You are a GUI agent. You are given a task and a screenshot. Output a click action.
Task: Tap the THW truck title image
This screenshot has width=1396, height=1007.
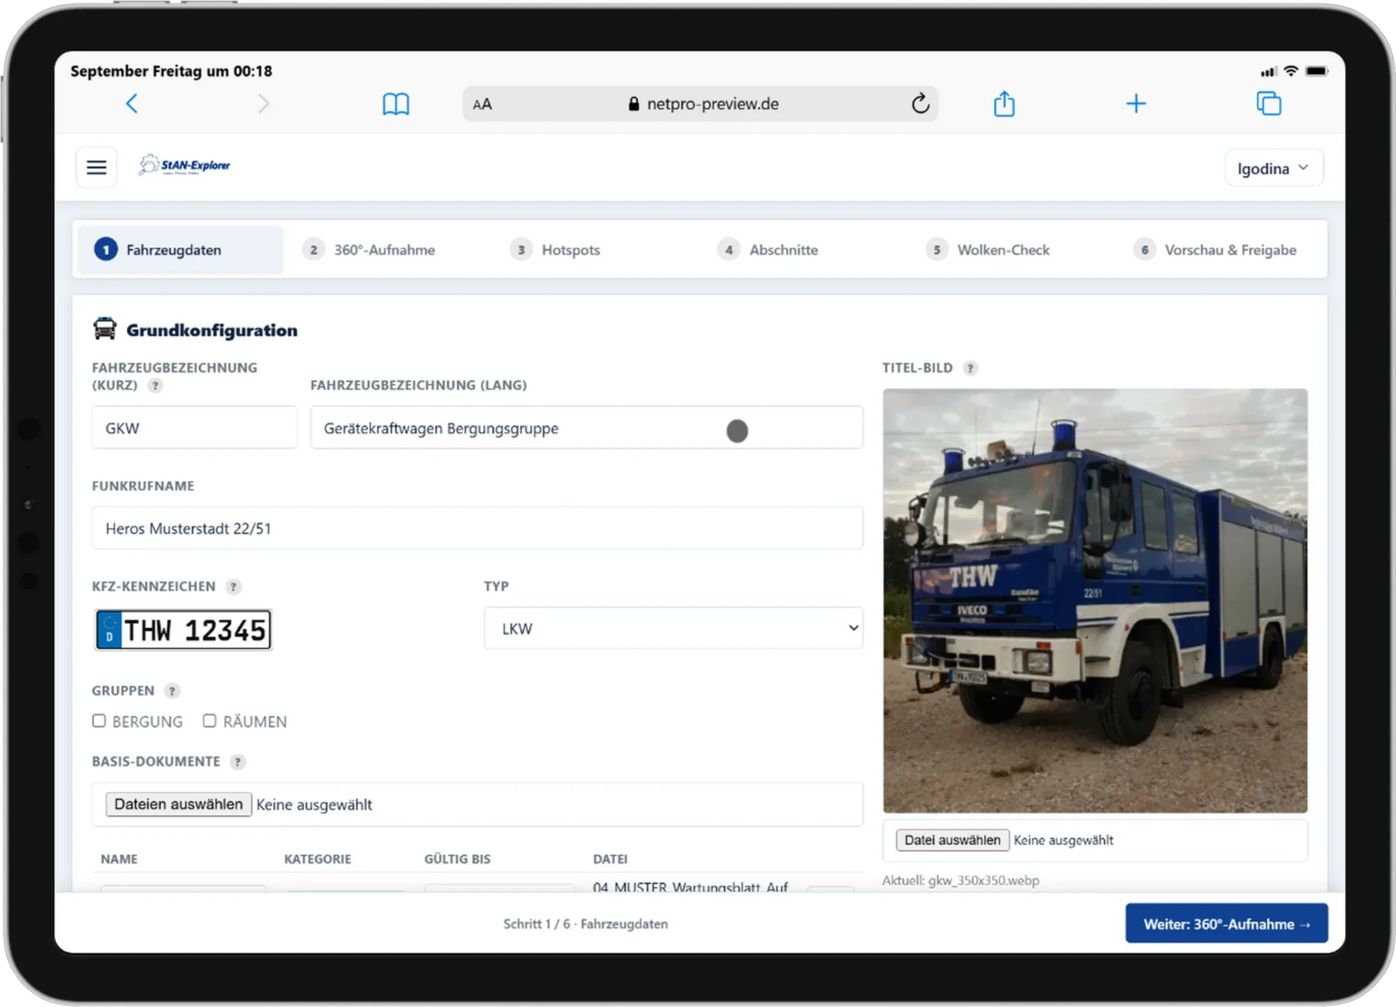1095,601
